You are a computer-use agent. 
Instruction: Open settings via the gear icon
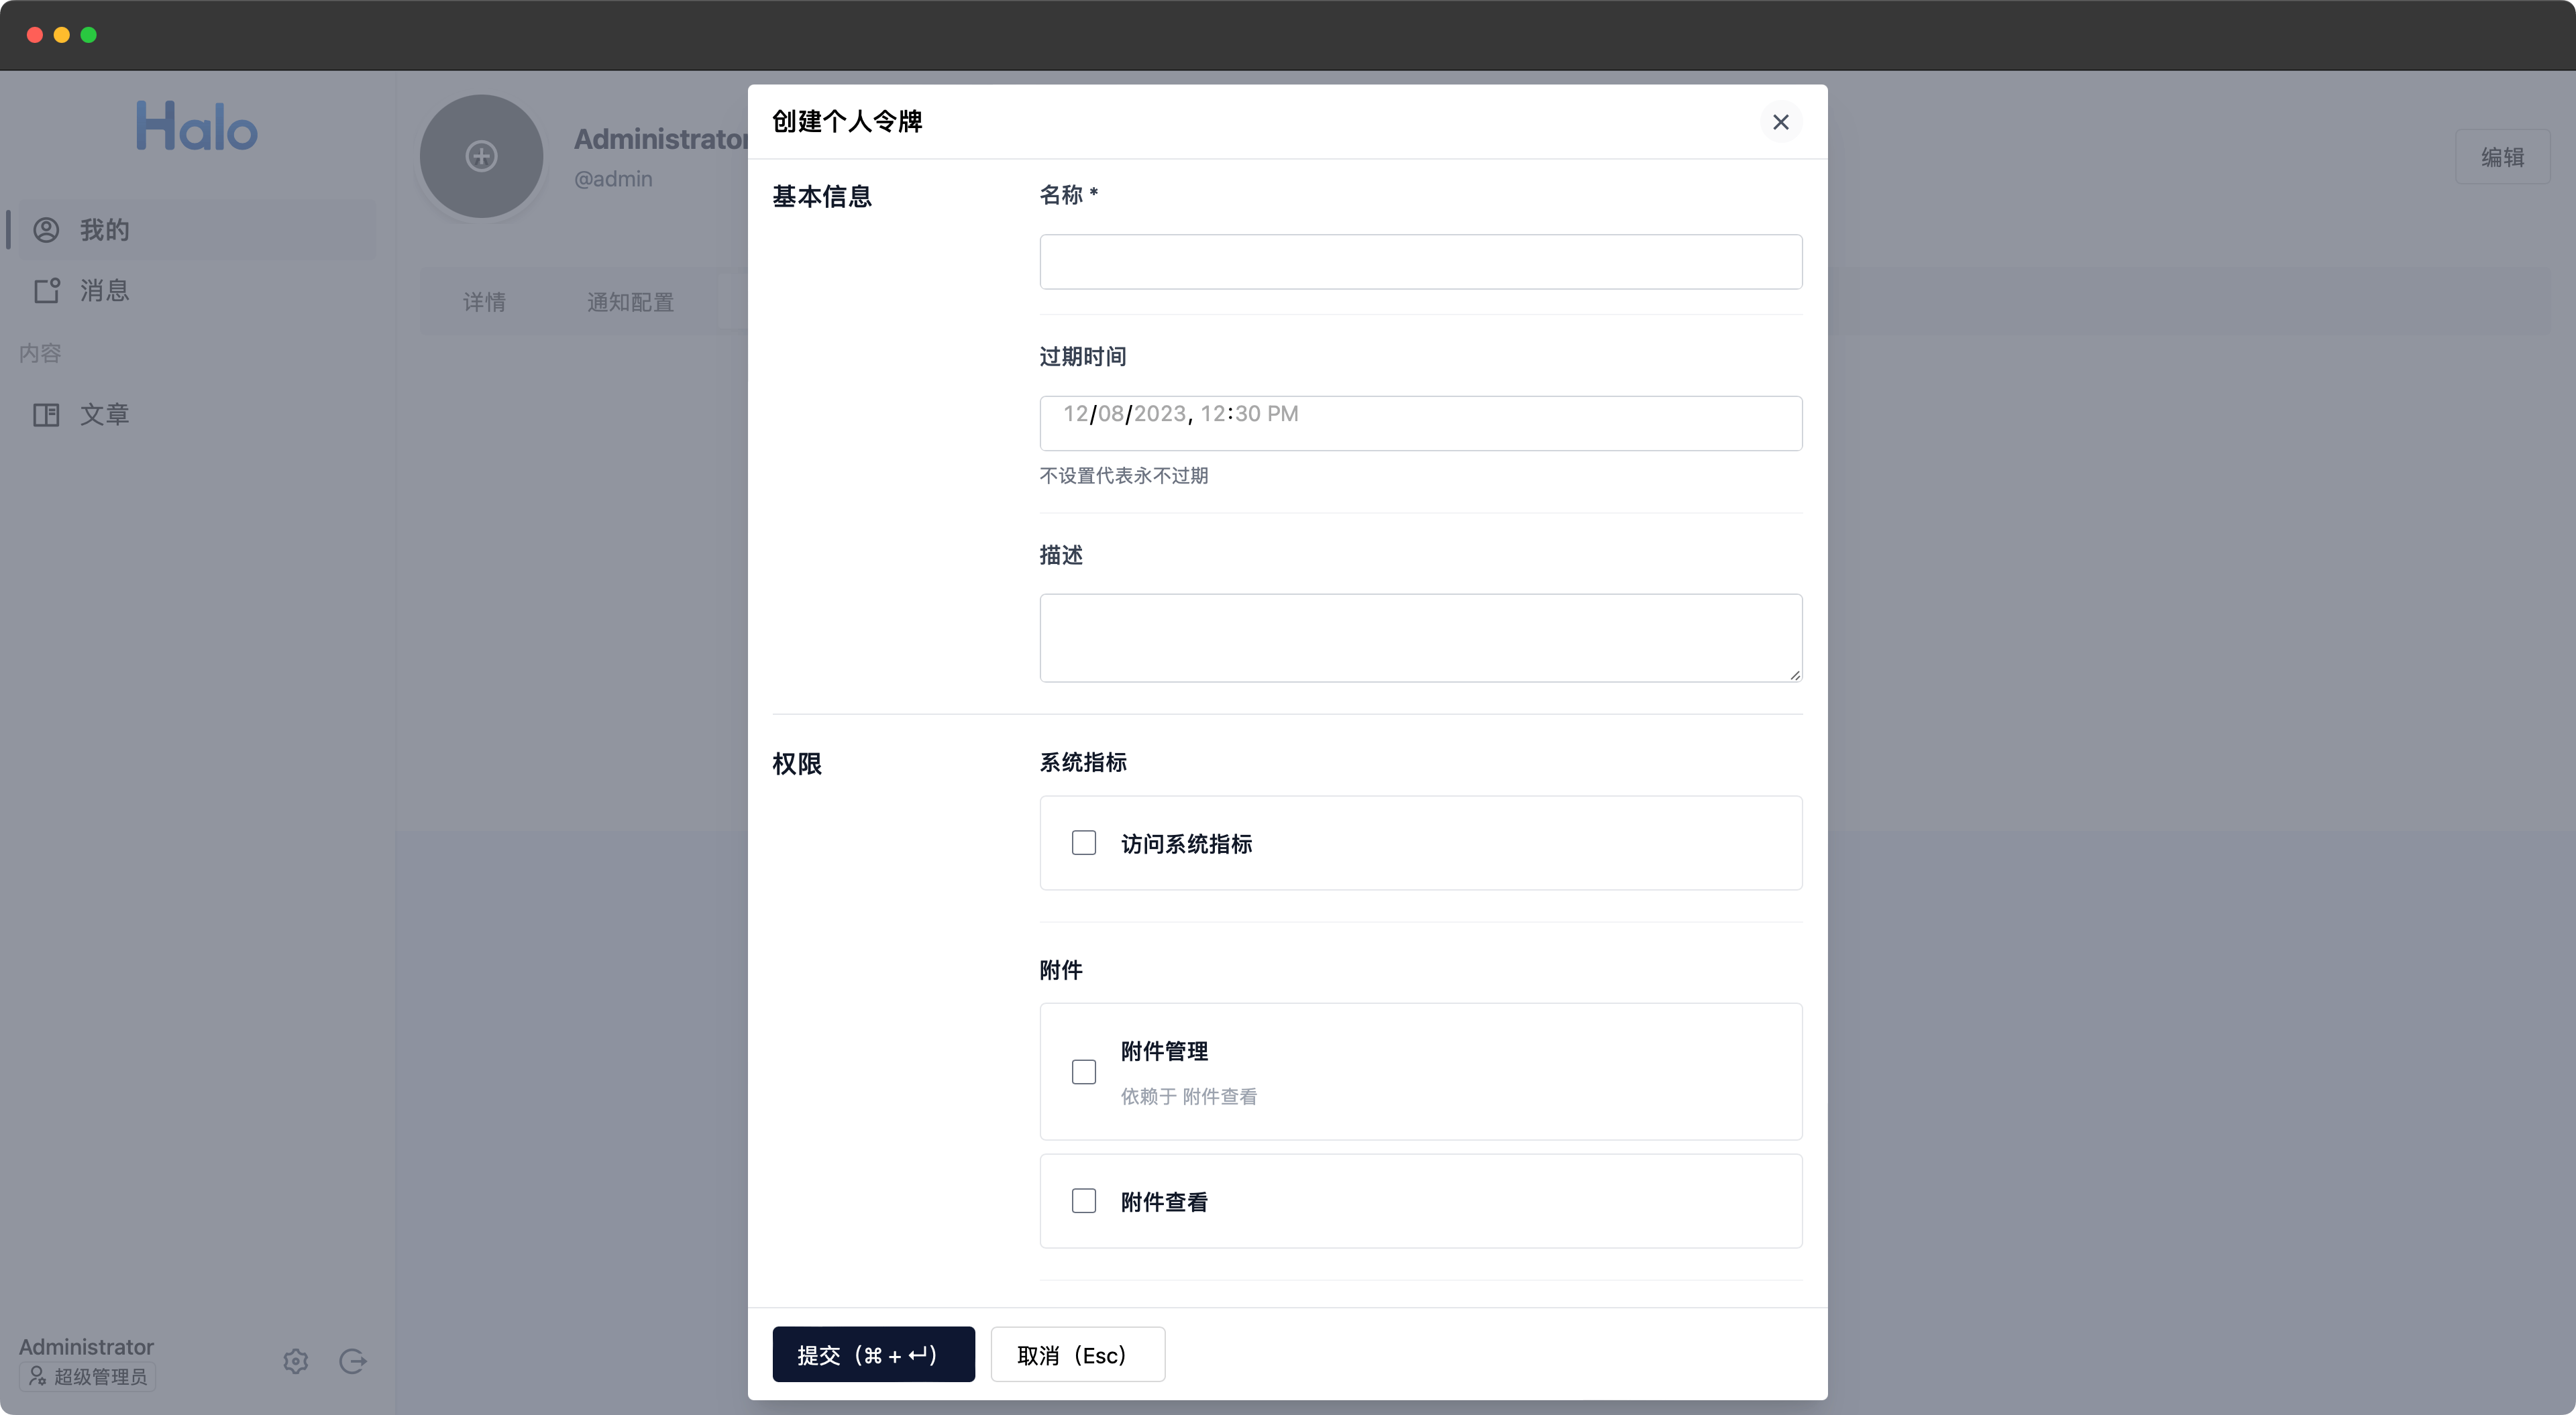296,1361
